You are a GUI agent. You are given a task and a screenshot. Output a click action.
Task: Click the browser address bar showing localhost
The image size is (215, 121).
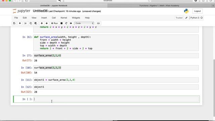coord(107,1)
